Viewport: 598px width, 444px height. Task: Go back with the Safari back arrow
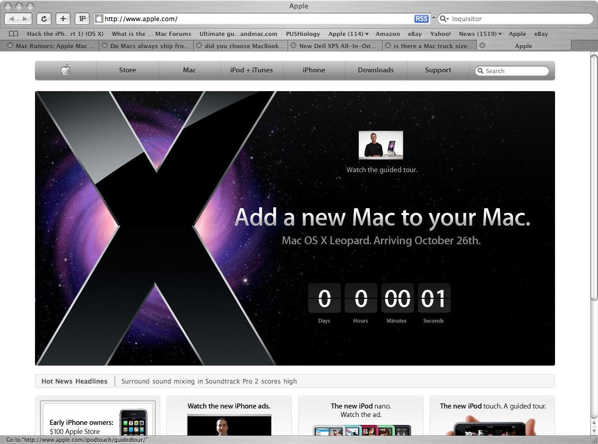pyautogui.click(x=12, y=18)
